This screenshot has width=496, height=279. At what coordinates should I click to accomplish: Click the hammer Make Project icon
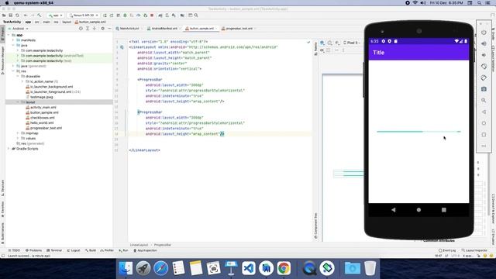40,15
